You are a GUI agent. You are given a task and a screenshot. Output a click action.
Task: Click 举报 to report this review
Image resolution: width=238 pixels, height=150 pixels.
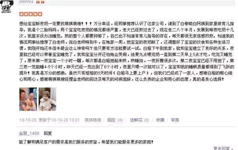point(175,120)
